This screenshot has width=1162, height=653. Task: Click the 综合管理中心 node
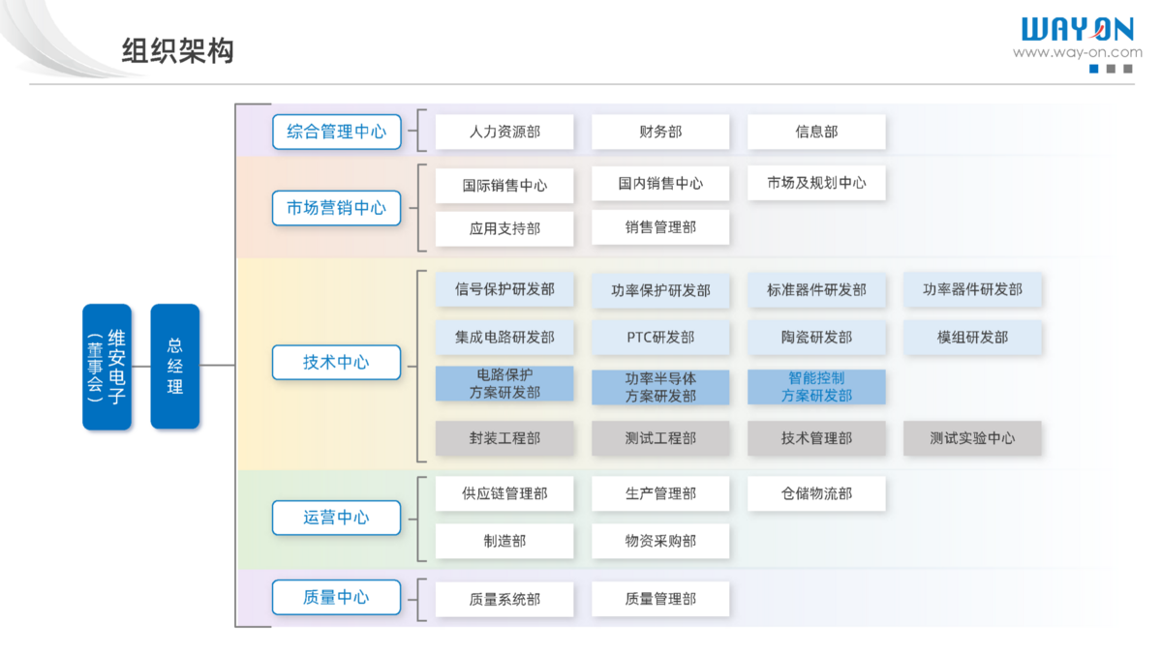click(336, 132)
